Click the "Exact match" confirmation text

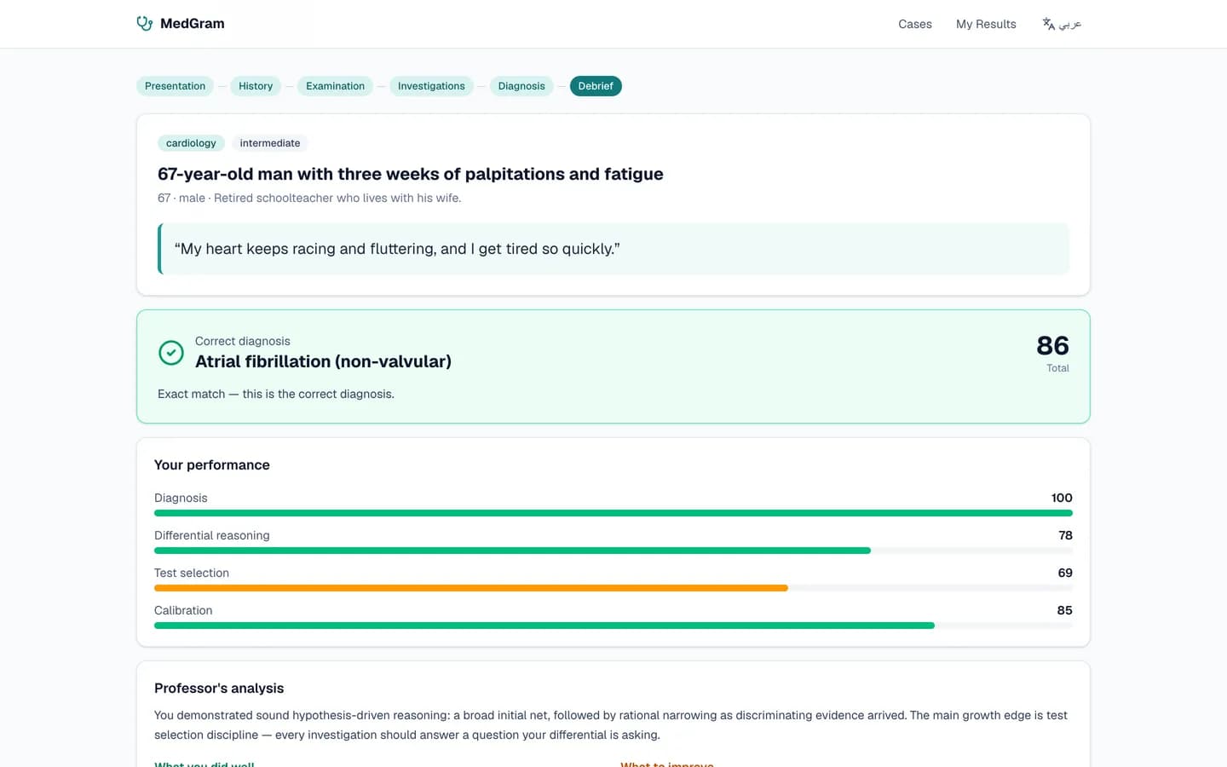point(276,394)
